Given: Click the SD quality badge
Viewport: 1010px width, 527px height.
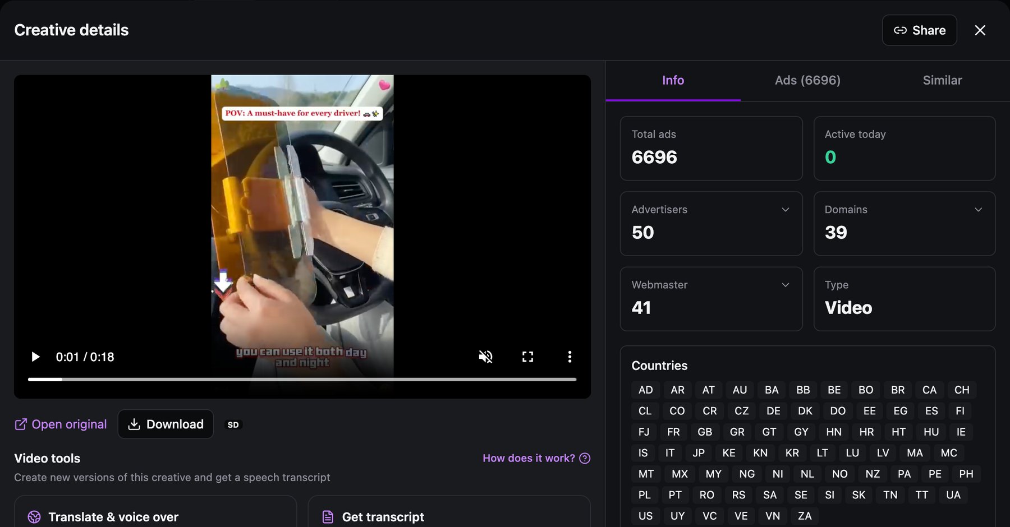Looking at the screenshot, I should click(233, 425).
